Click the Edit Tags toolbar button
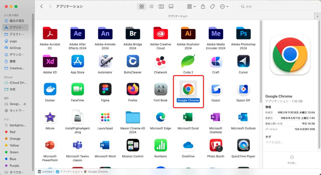321x175 pixels. point(213,7)
